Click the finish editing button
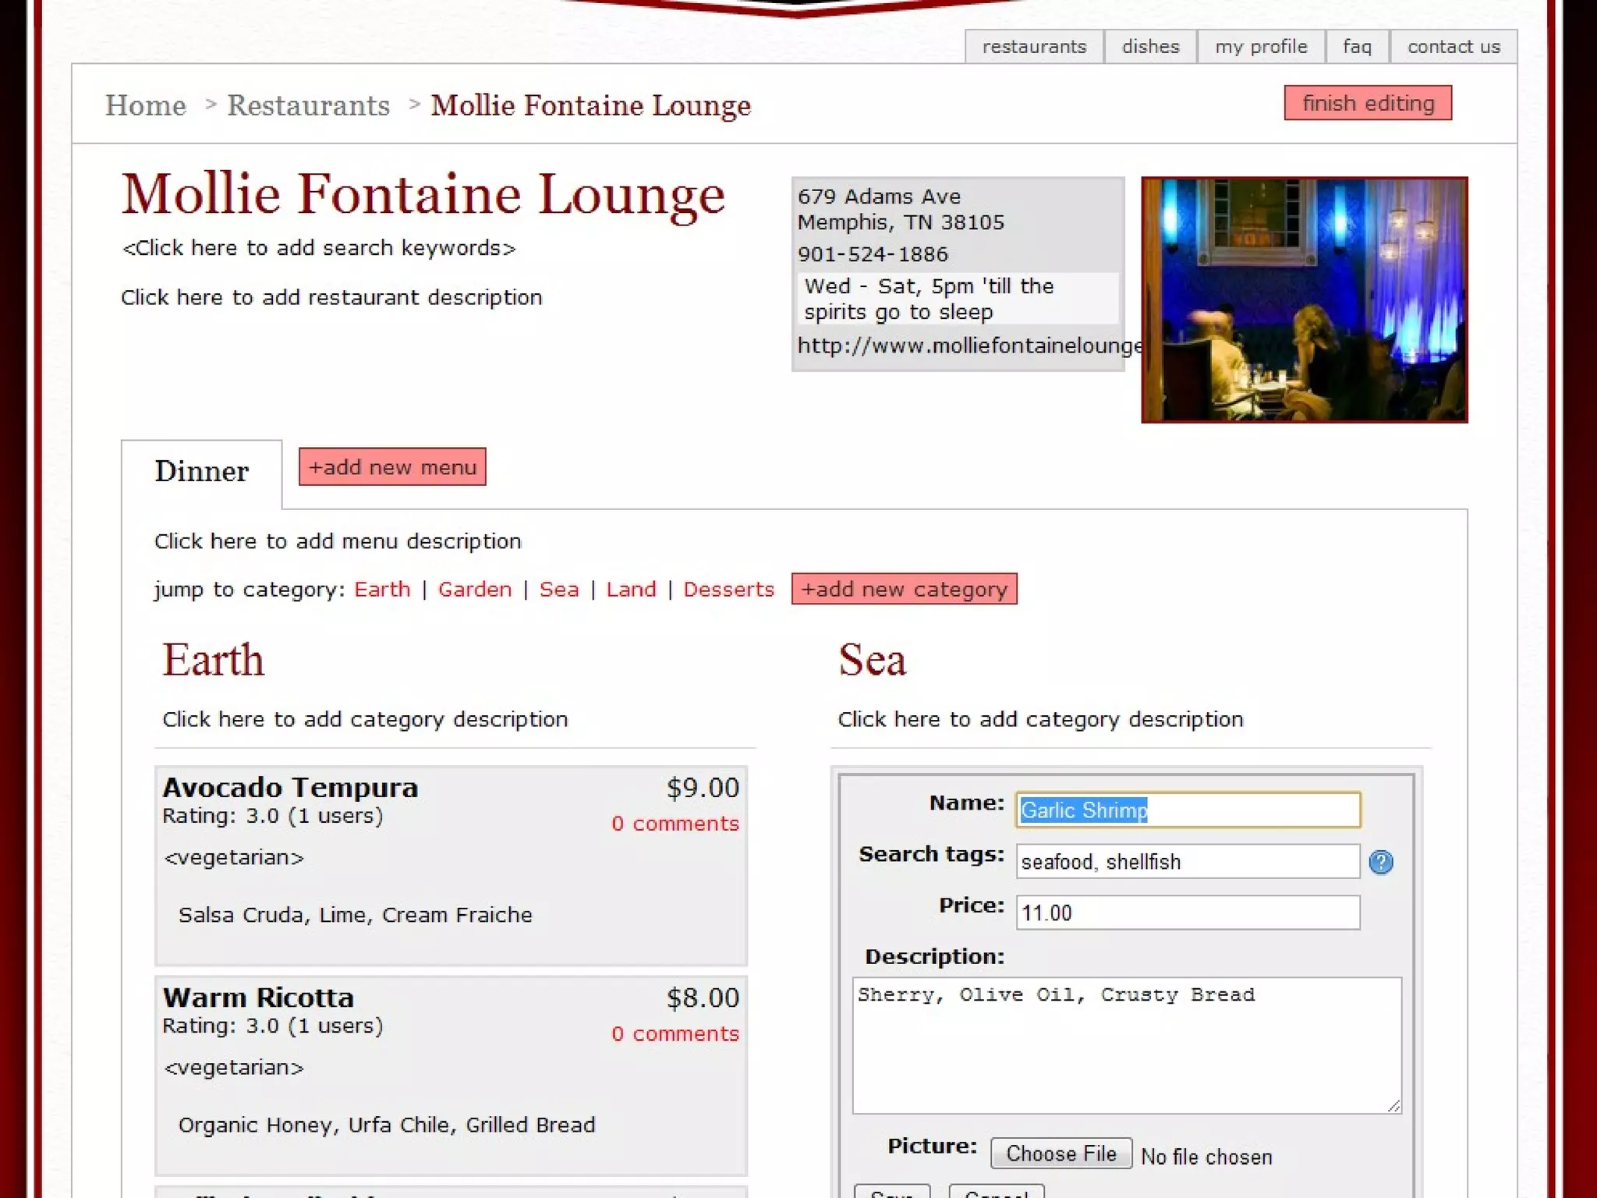Viewport: 1597px width, 1198px height. click(x=1368, y=103)
